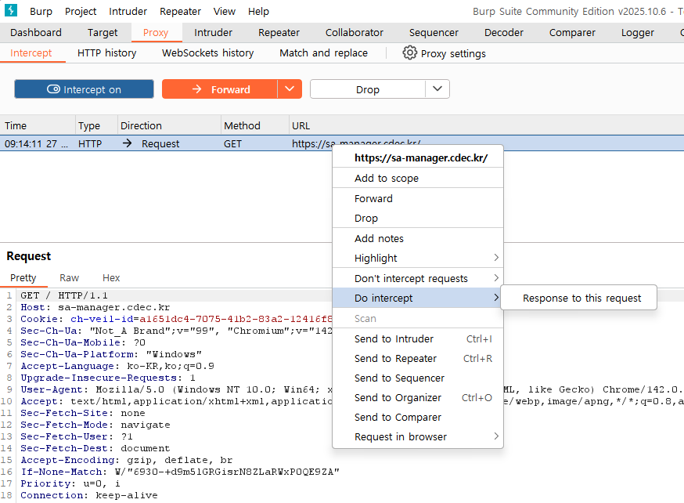The height and width of the screenshot is (503, 684).
Task: Open the Proxy settings gear icon
Action: point(409,52)
